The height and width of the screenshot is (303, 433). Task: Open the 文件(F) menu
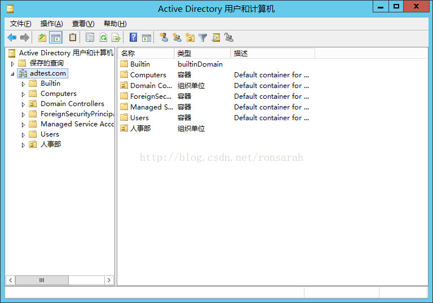click(21, 24)
